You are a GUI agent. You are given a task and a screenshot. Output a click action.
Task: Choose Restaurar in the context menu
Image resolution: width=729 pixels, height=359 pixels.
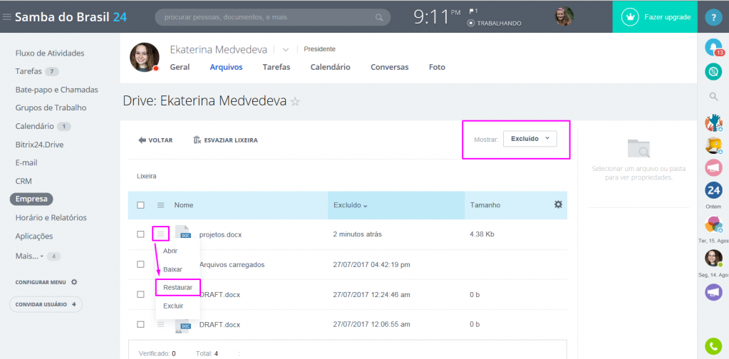[177, 288]
